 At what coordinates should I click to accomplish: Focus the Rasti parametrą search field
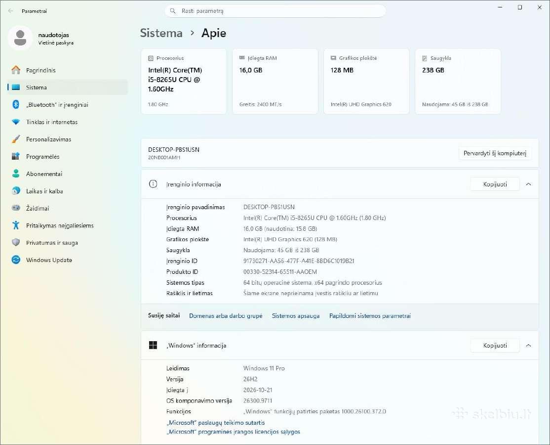(x=275, y=11)
